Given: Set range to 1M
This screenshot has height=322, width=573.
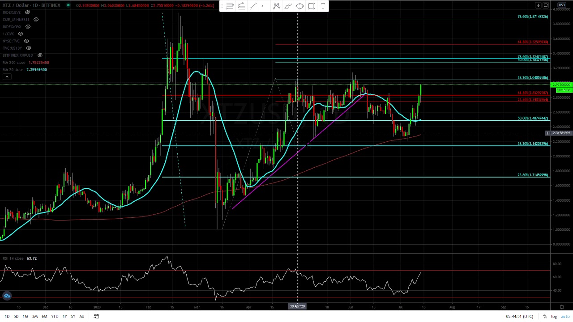Looking at the screenshot, I should coord(25,316).
